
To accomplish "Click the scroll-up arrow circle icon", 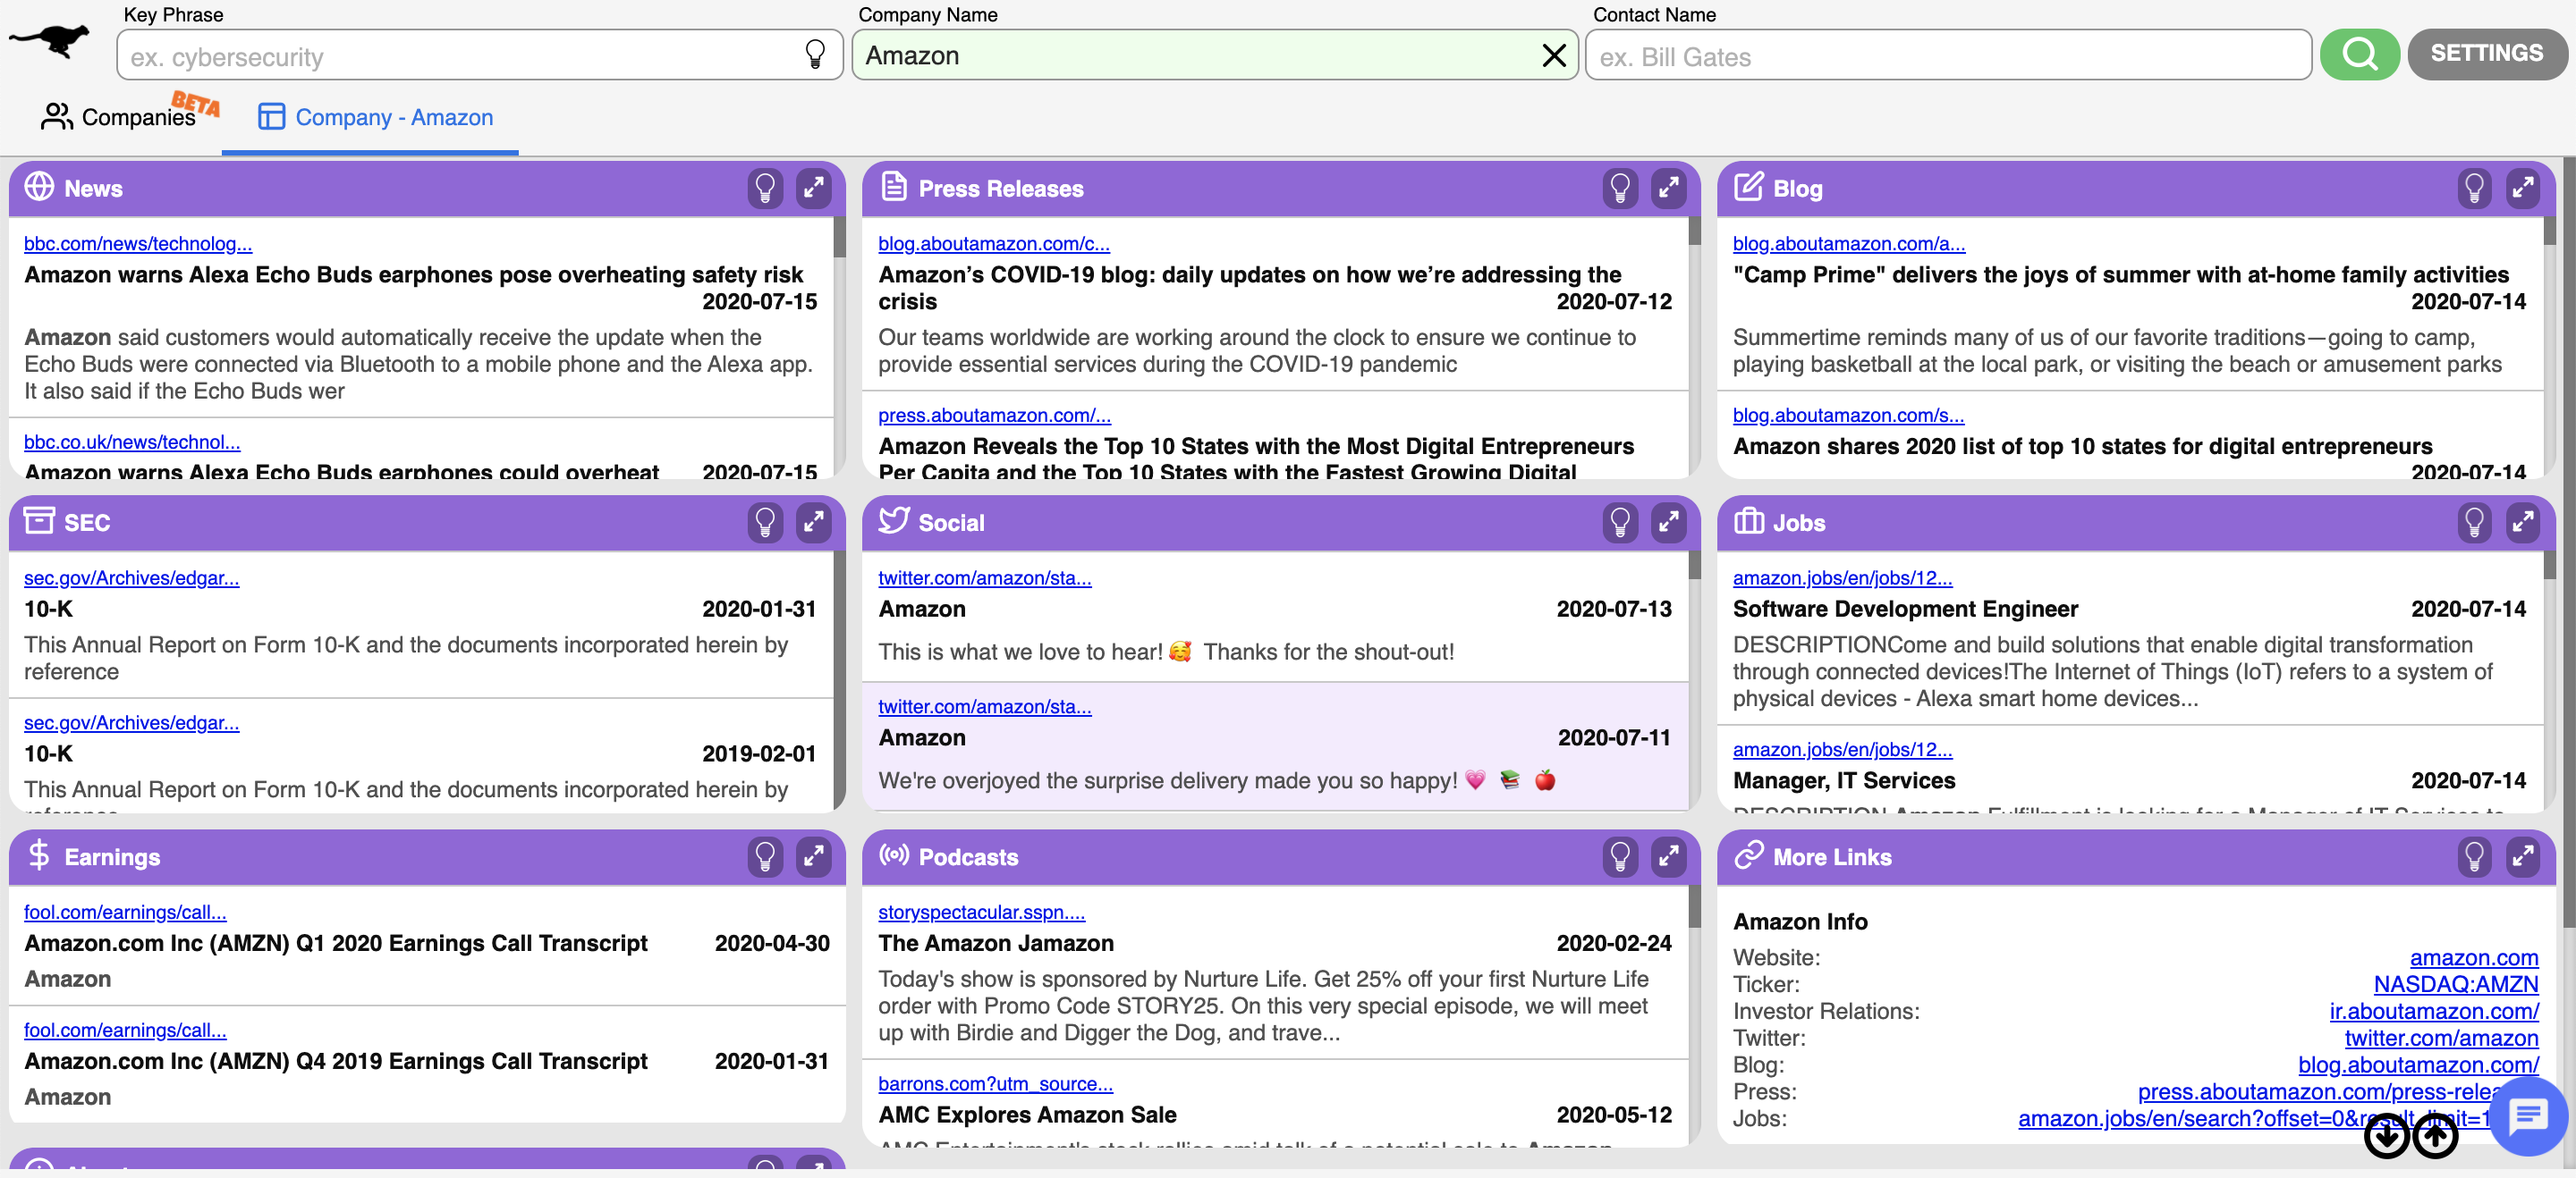I will pyautogui.click(x=2434, y=1136).
